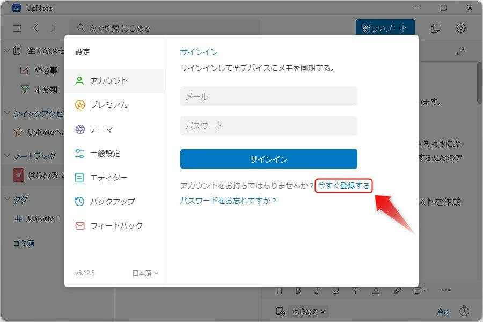Switch to the テーマ settings tab

[114, 129]
